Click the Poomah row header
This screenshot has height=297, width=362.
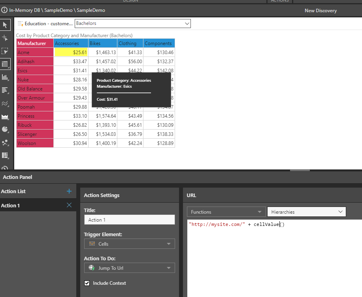pos(35,107)
